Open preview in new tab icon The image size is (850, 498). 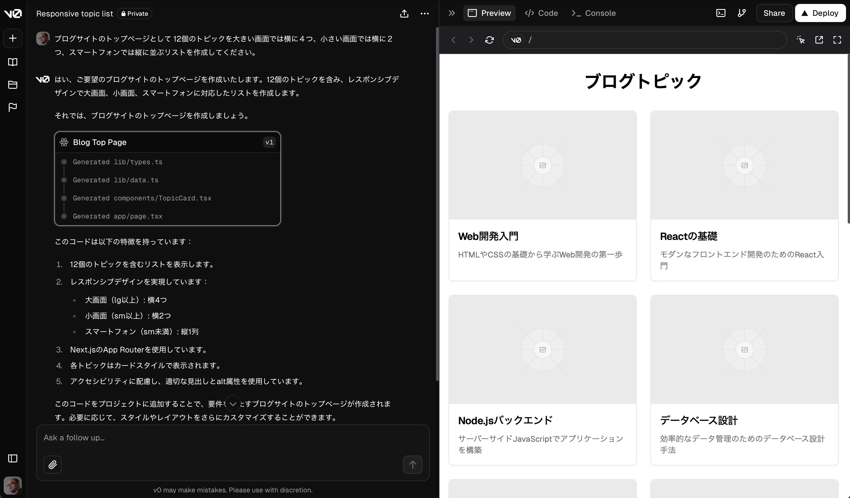click(819, 40)
